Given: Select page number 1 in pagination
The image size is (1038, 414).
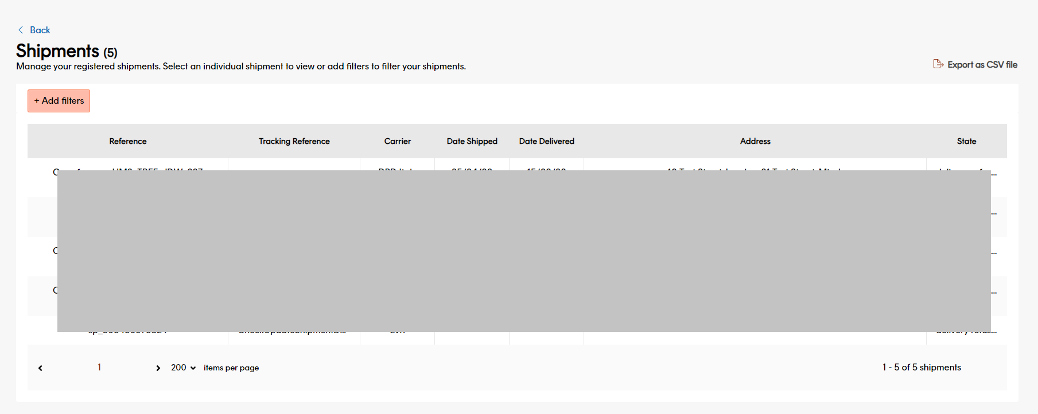Looking at the screenshot, I should [99, 368].
